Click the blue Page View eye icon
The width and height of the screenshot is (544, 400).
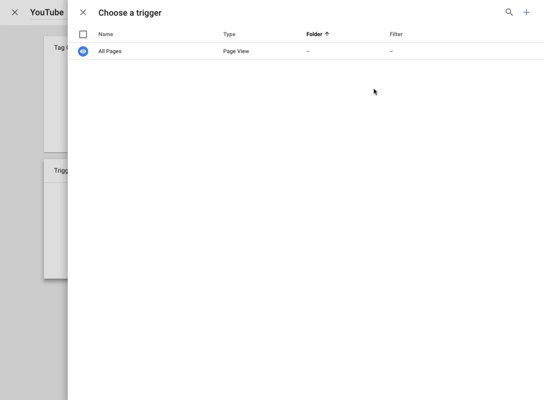(83, 51)
